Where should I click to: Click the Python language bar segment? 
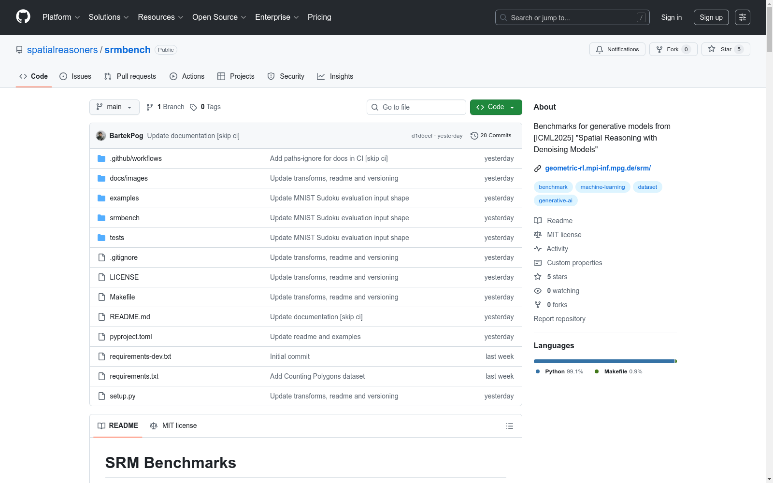click(604, 361)
